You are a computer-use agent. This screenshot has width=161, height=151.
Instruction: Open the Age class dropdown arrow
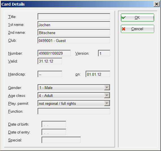107,96
